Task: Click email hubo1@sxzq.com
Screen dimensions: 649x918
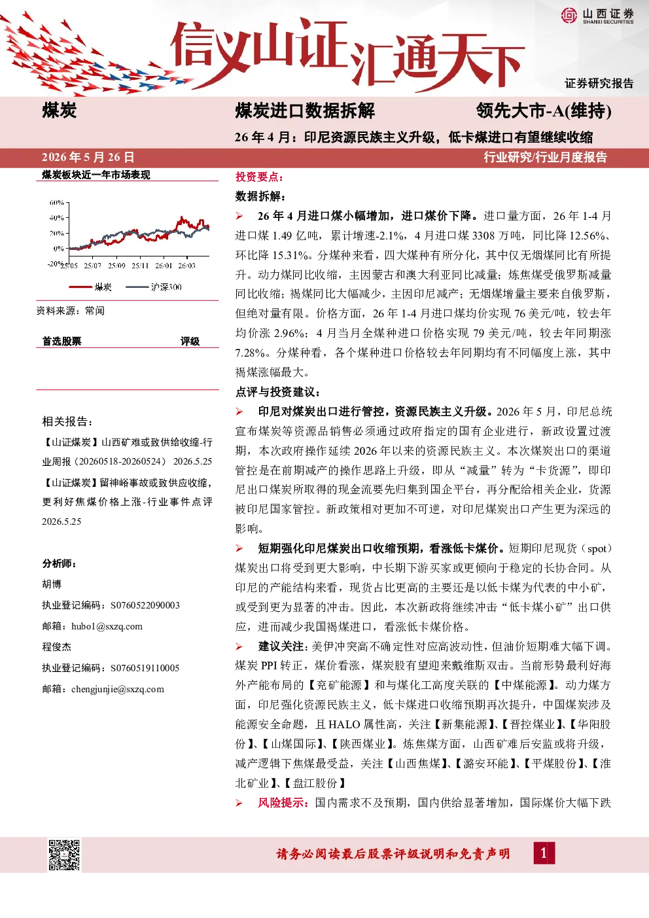Action: click(107, 626)
